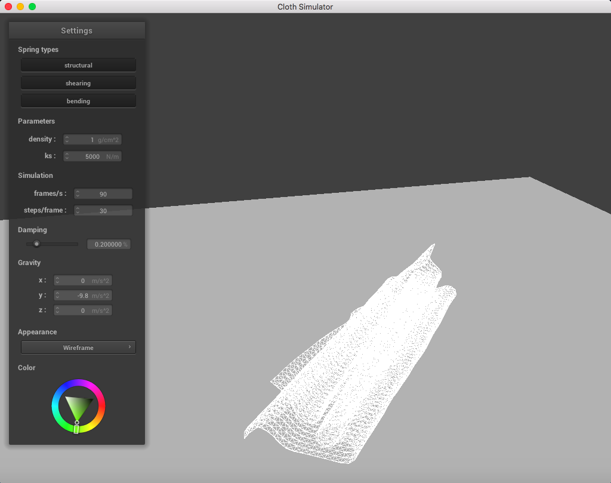The image size is (611, 483).
Task: Click the gravity z value field
Action: click(83, 310)
